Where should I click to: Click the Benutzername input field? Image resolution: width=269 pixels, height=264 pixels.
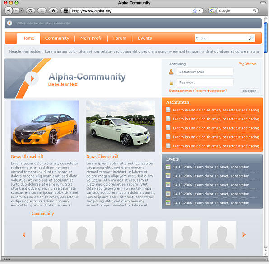pos(205,72)
